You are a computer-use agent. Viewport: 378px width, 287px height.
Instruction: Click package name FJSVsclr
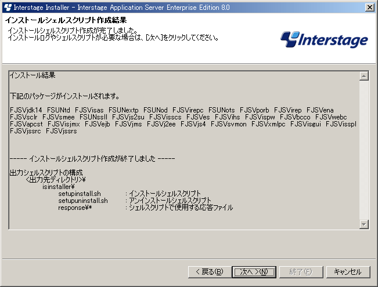pyautogui.click(x=24, y=117)
